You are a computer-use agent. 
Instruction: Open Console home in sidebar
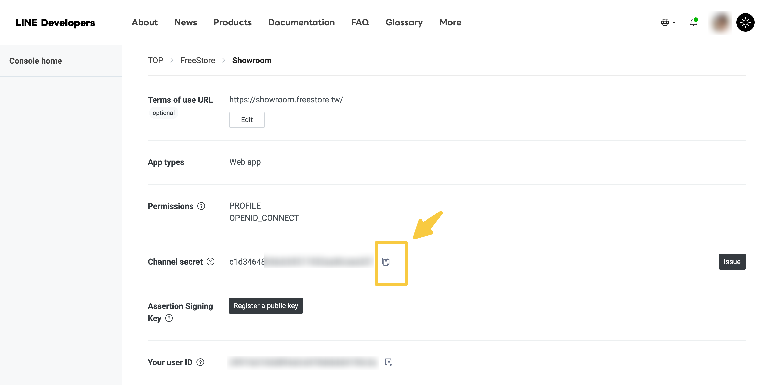pyautogui.click(x=35, y=61)
